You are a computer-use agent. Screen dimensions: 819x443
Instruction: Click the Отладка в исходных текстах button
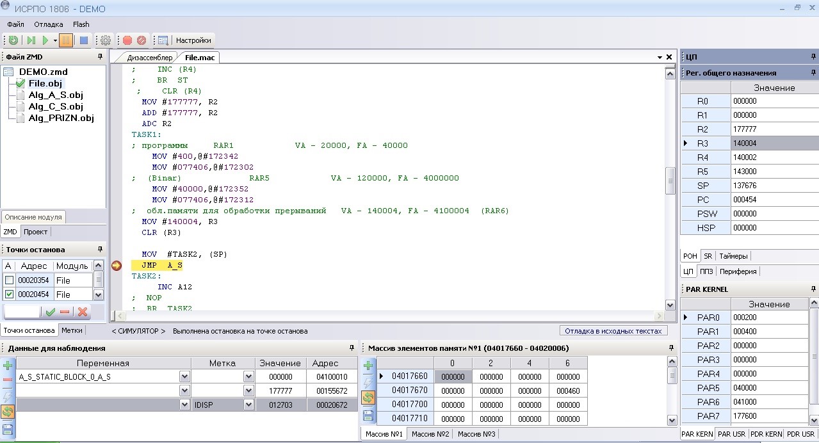pyautogui.click(x=613, y=331)
